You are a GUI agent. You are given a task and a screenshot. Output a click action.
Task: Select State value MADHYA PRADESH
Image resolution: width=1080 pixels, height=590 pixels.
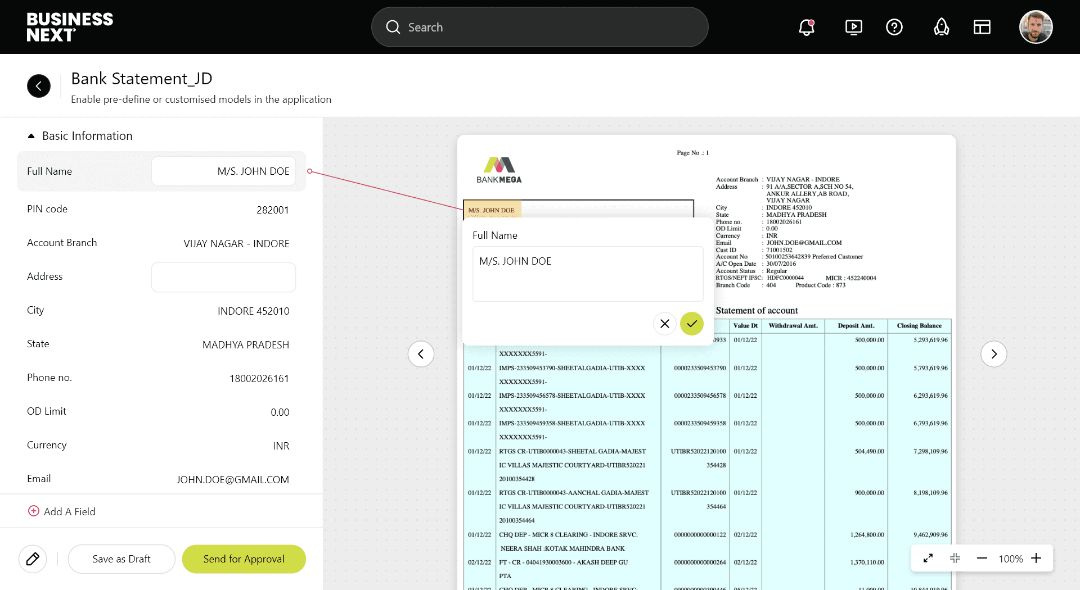pos(246,345)
